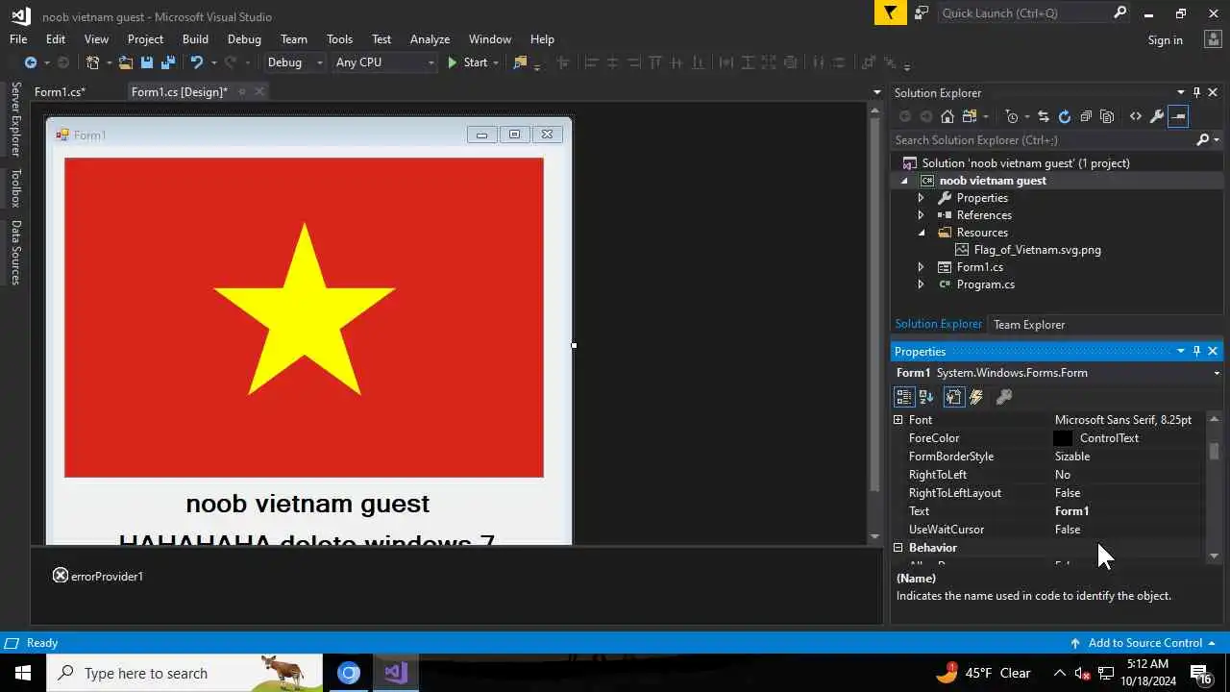
Task: Click View Code icon in Solution Explorer
Action: pos(1136,116)
